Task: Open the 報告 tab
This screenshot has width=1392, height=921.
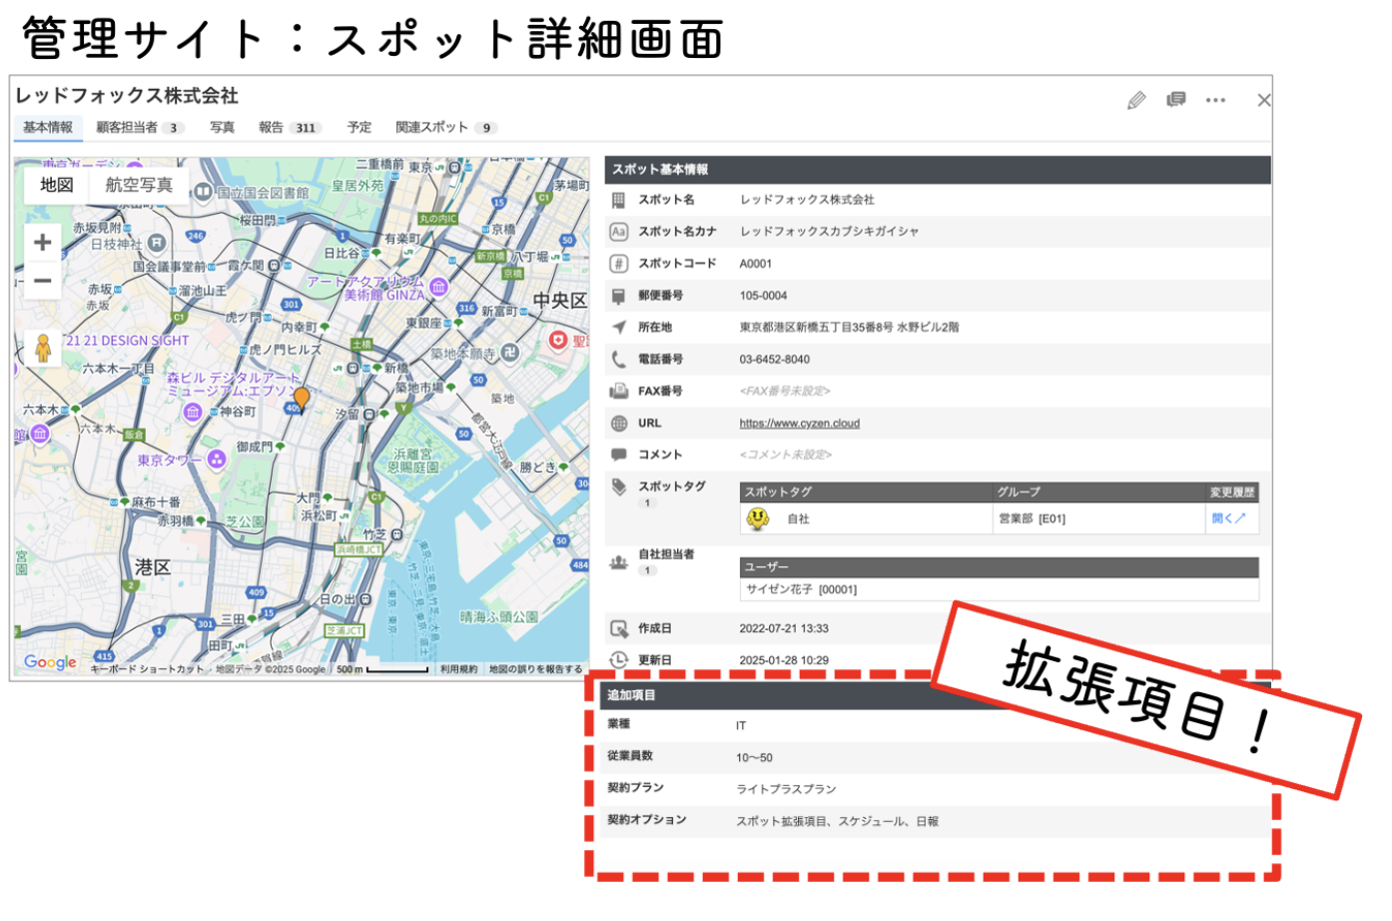Action: click(289, 128)
